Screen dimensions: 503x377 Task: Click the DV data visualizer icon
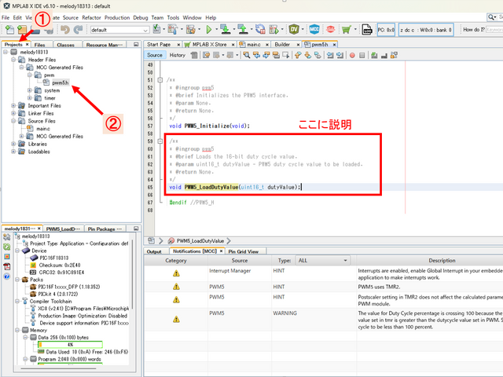[294, 30]
